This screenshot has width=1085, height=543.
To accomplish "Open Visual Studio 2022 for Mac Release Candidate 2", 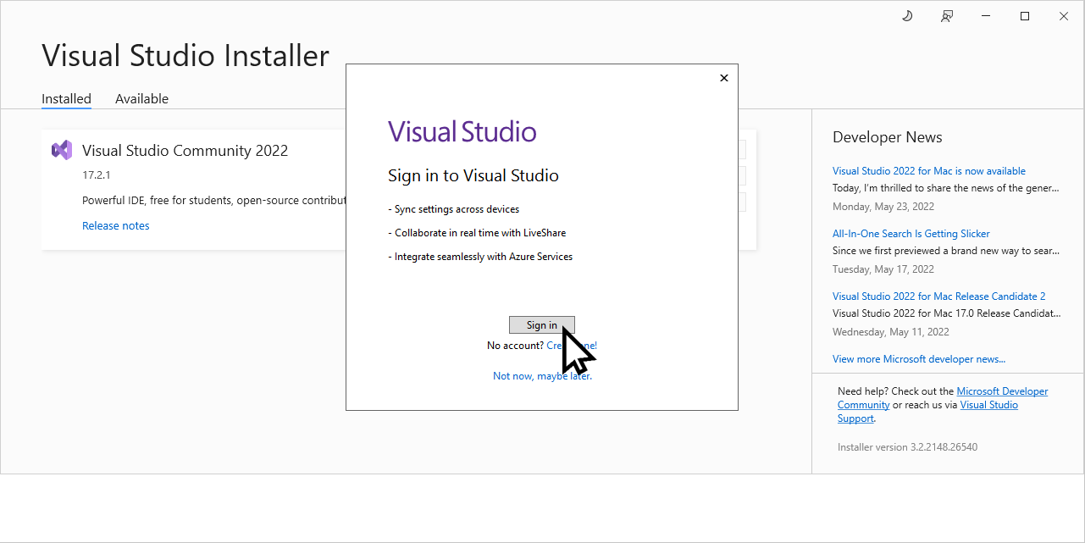I will (x=939, y=296).
